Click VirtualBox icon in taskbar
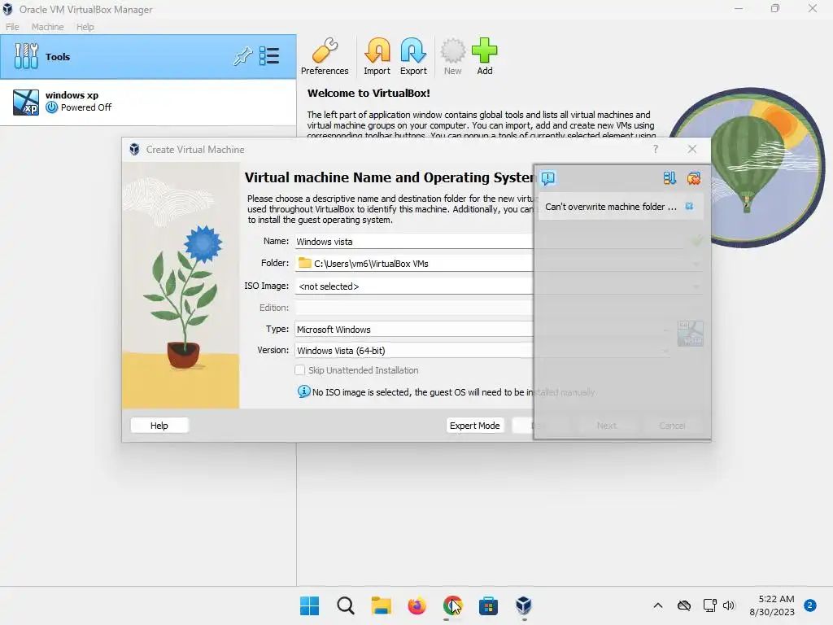The width and height of the screenshot is (833, 625). point(524,605)
